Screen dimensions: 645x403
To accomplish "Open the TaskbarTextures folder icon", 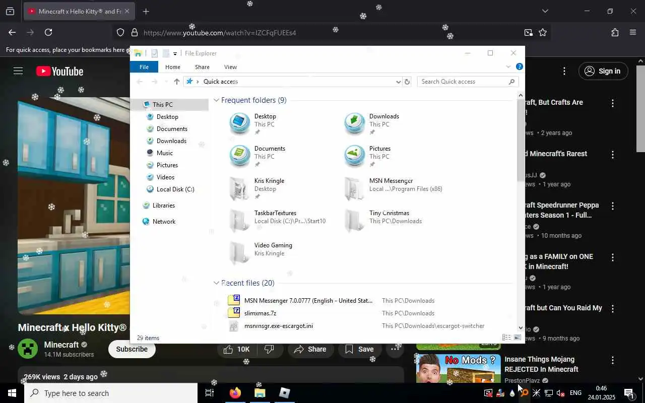I will tap(240, 221).
